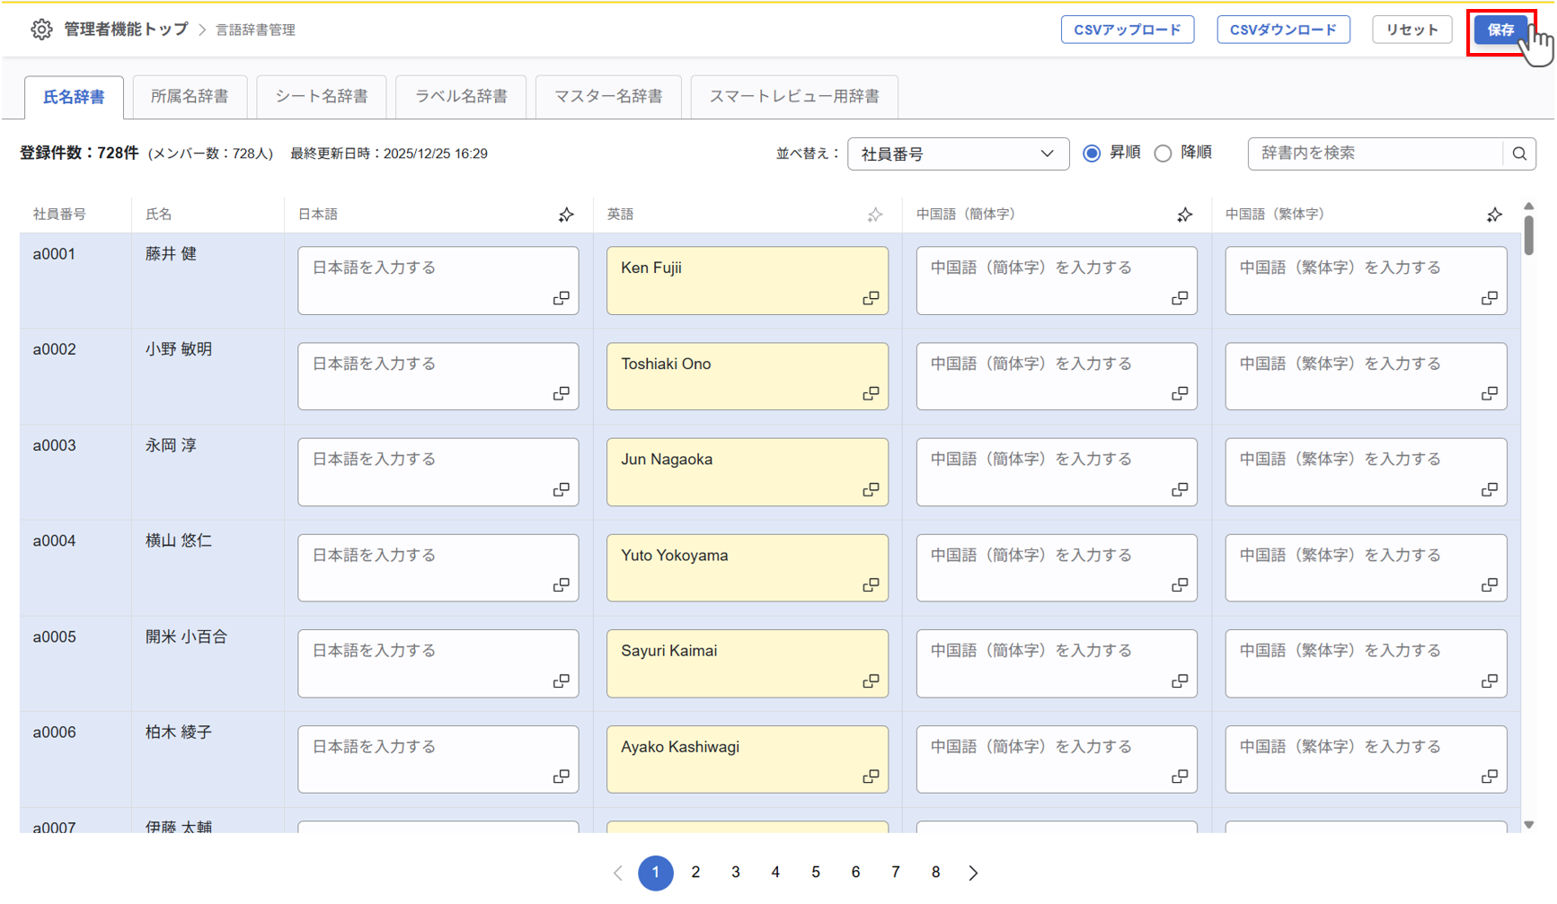Pin the 英語 column header
The height and width of the screenshot is (904, 1557).
coord(874,215)
